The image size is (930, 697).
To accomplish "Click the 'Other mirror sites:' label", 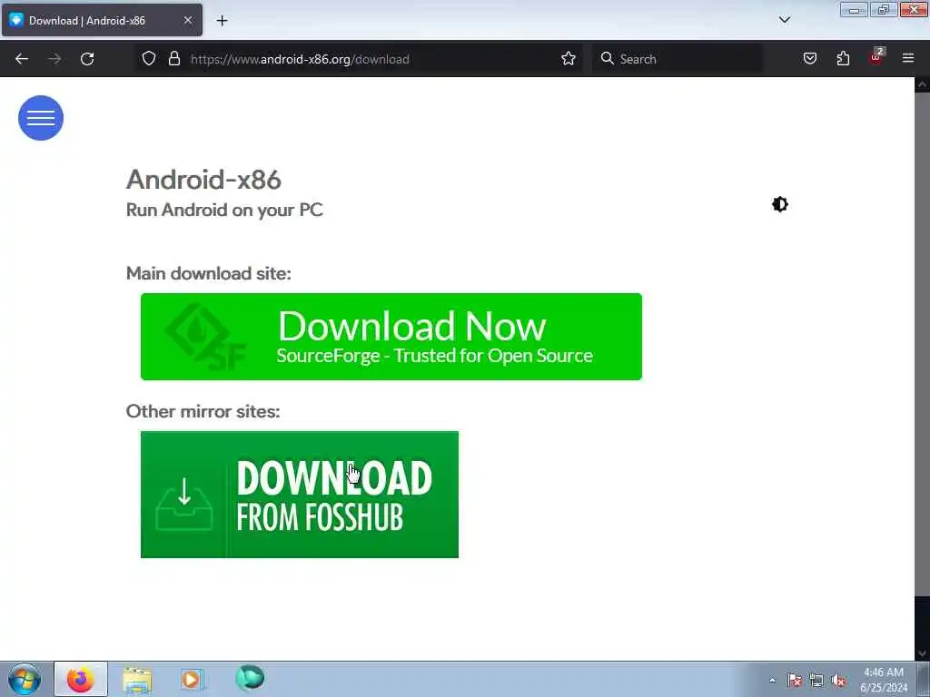I will pos(203,411).
